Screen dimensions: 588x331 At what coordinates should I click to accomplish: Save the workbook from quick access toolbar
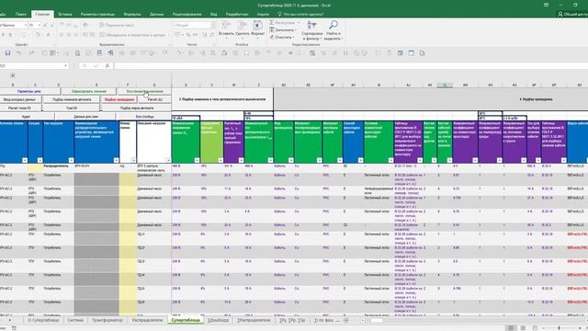point(7,53)
